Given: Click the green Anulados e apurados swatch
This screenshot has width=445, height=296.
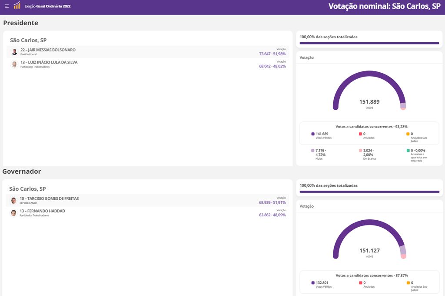Looking at the screenshot, I should tap(408, 151).
